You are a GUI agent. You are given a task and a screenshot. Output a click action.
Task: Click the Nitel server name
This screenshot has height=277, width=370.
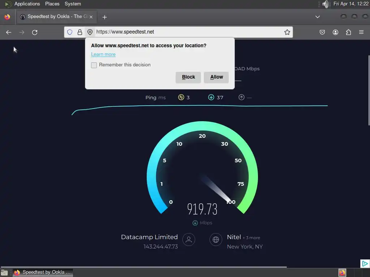tap(234, 237)
